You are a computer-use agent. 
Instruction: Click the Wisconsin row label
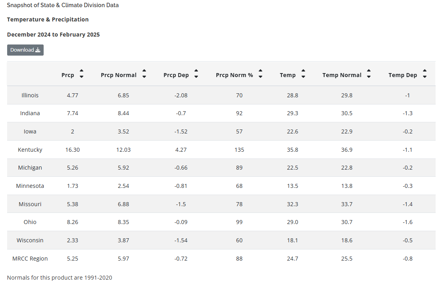30,240
